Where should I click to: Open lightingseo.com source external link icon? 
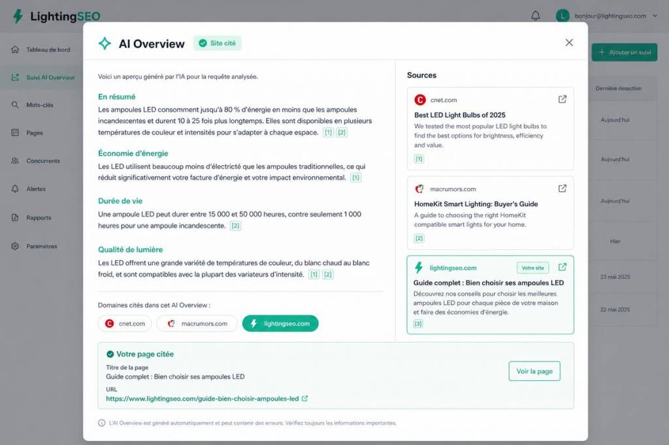[x=563, y=267]
